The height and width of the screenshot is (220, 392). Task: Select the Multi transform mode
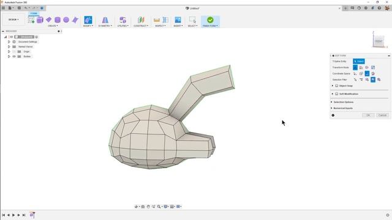pyautogui.click(x=355, y=67)
